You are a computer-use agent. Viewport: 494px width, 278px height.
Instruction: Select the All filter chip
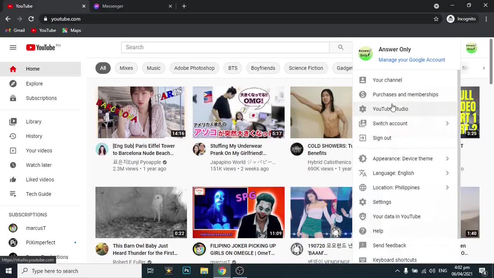(103, 68)
